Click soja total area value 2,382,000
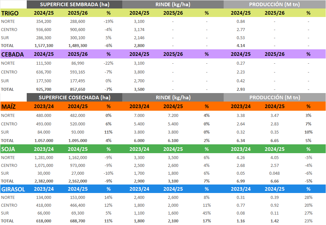 (44, 181)
